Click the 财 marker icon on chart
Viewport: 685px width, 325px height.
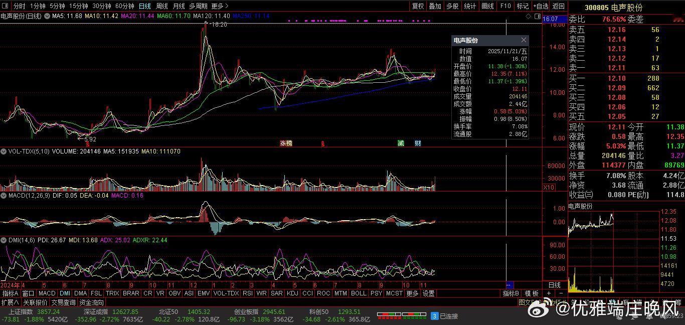418,143
